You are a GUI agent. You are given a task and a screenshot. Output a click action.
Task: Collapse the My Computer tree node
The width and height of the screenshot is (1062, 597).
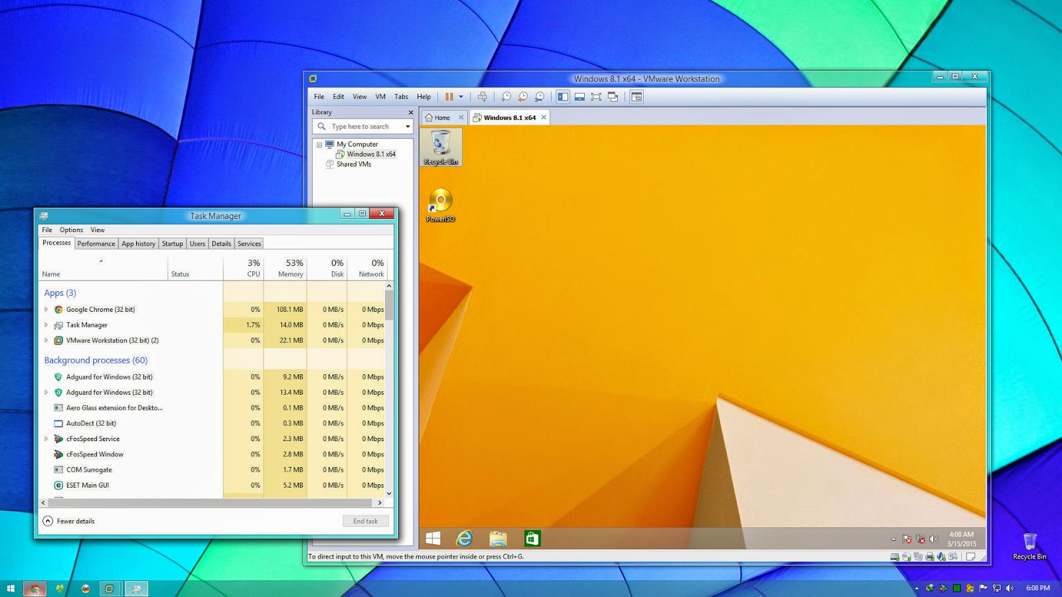coord(319,145)
